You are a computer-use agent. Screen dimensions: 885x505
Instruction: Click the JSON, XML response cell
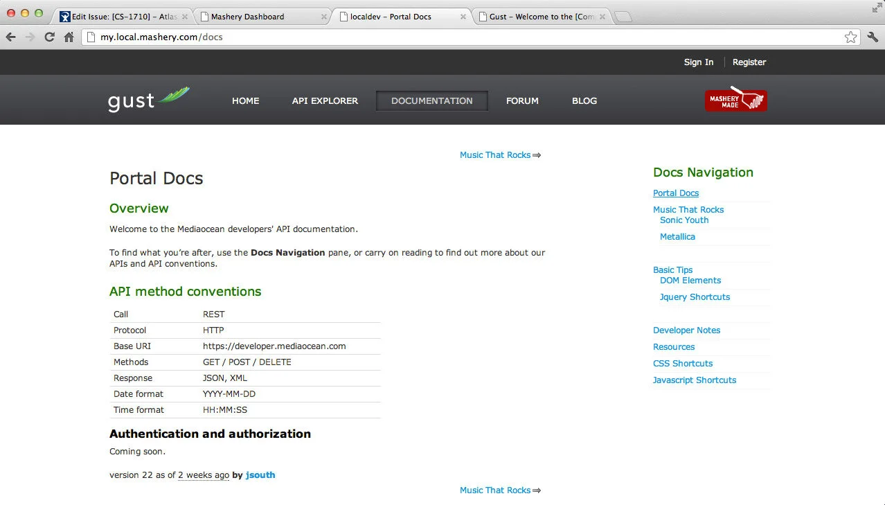pyautogui.click(x=225, y=378)
